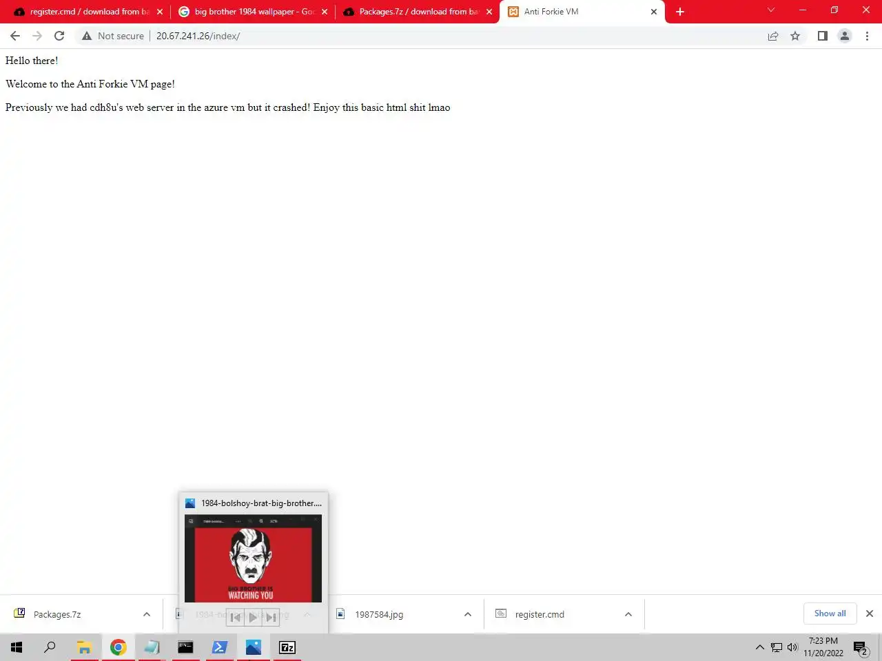This screenshot has height=661, width=882.
Task: Click the Chrome taskbar icon
Action: (119, 647)
